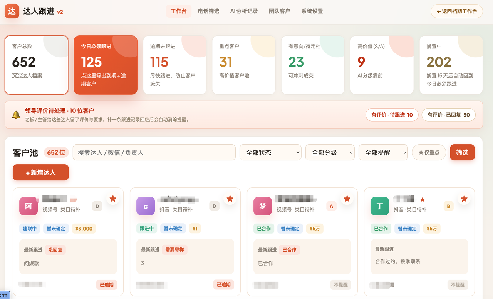The height and width of the screenshot is (299, 493).
Task: Focus the 搜索达人/微信/负责人 search field
Action: tap(154, 152)
